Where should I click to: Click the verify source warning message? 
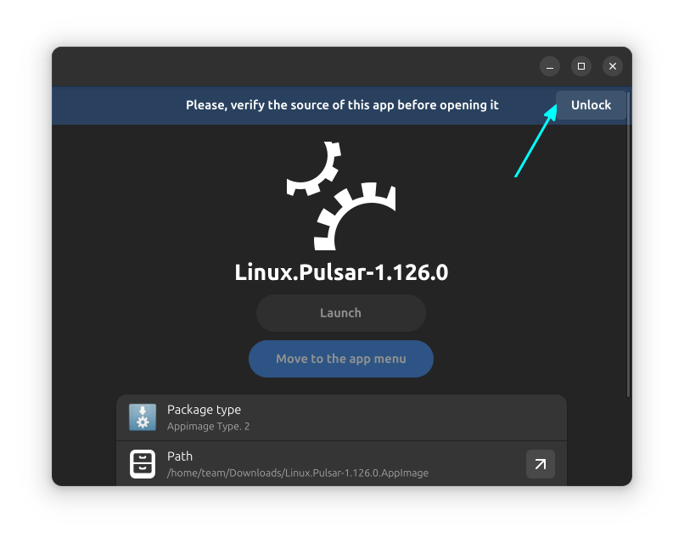tap(342, 105)
